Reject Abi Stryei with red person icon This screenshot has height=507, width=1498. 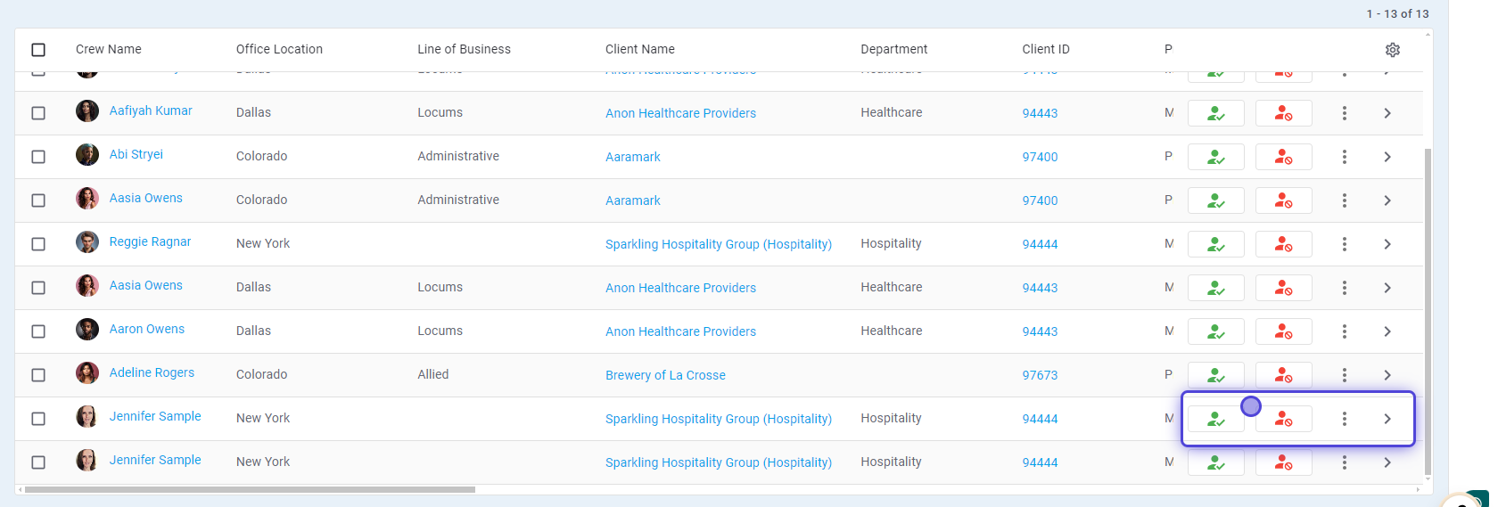pyautogui.click(x=1284, y=157)
